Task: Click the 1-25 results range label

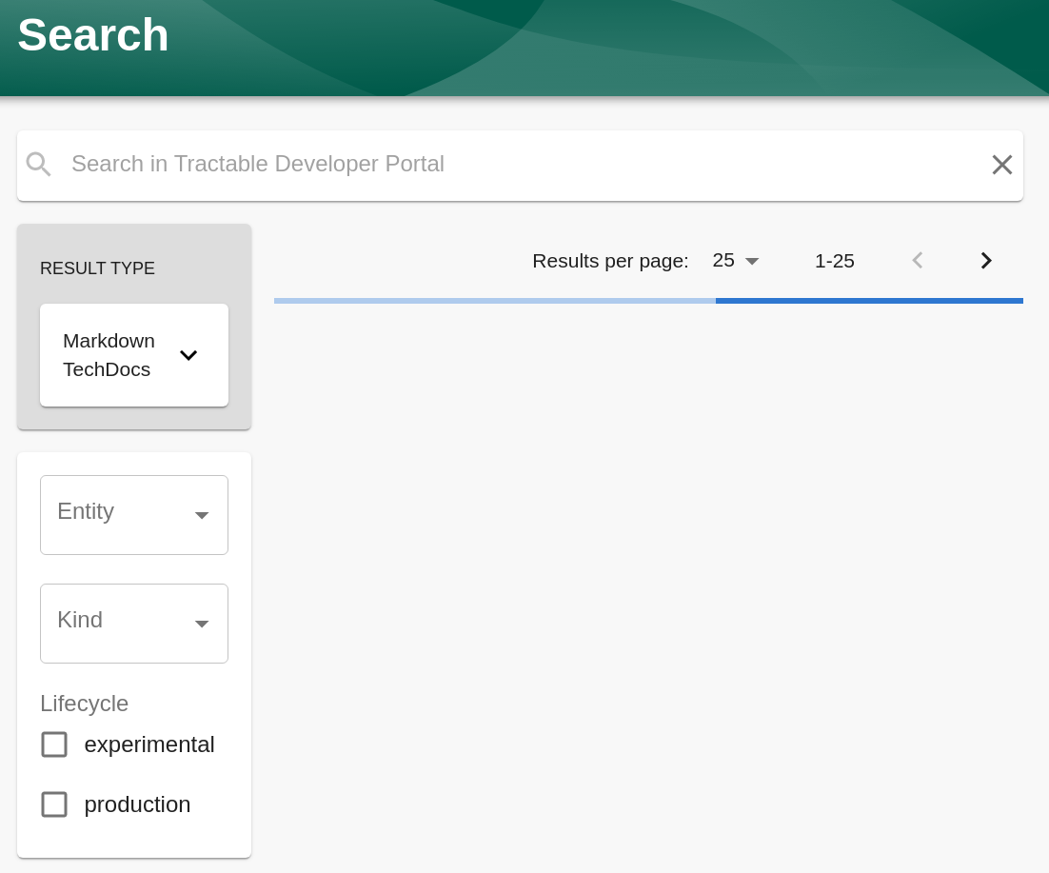Action: point(834,260)
